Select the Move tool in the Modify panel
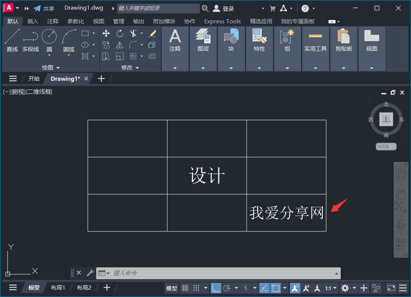The width and height of the screenshot is (411, 297). coord(106,33)
